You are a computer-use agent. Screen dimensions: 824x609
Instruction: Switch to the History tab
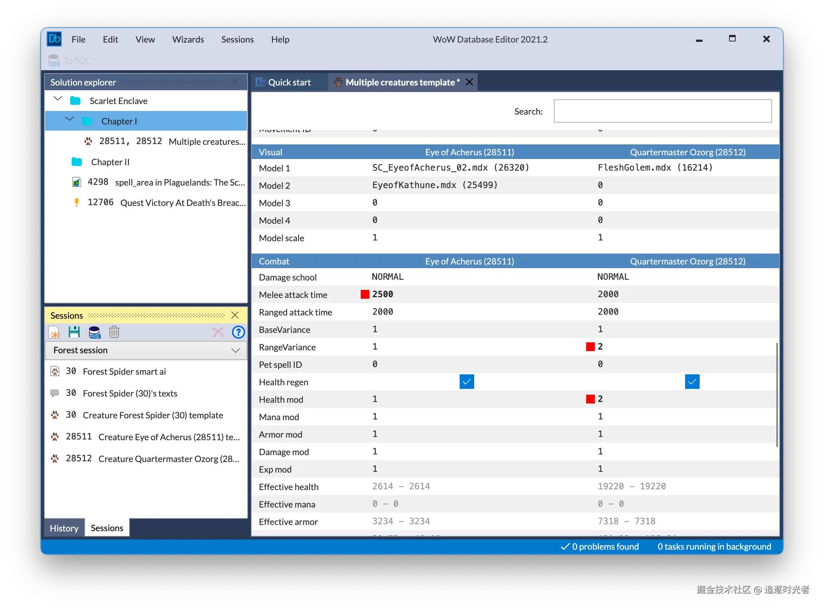(64, 529)
